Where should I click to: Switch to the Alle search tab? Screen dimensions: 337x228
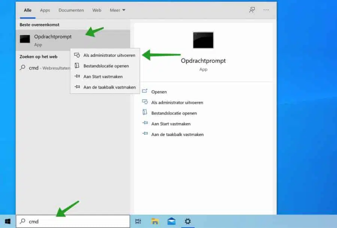28,10
